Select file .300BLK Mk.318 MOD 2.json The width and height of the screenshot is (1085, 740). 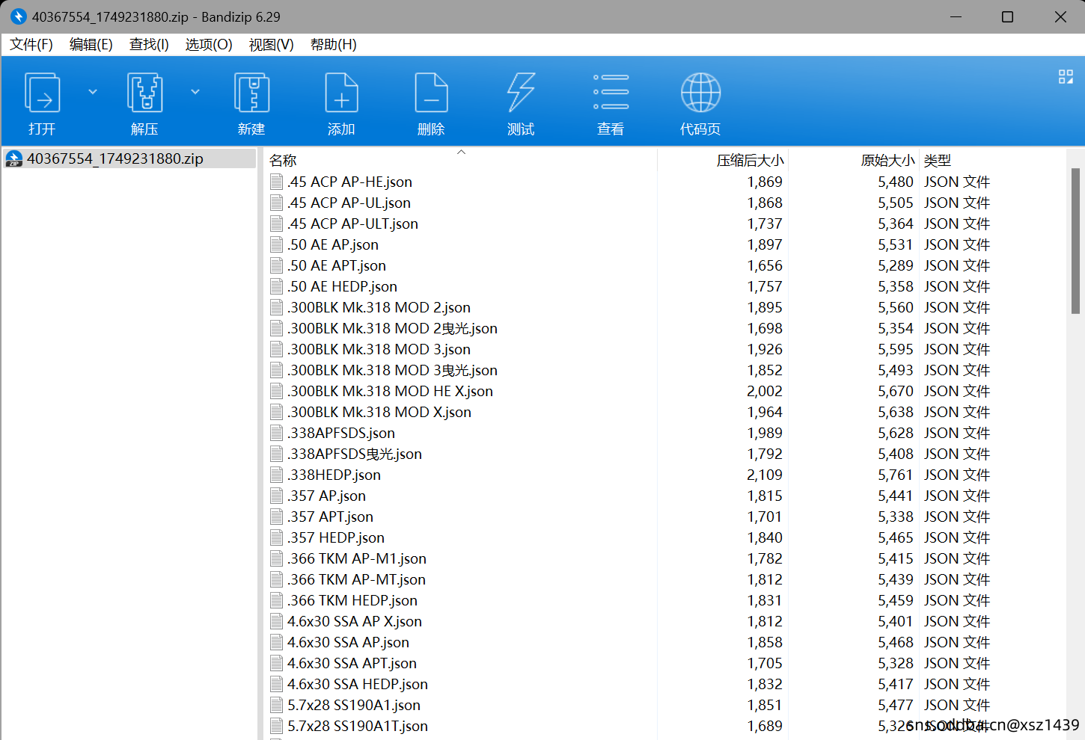379,307
